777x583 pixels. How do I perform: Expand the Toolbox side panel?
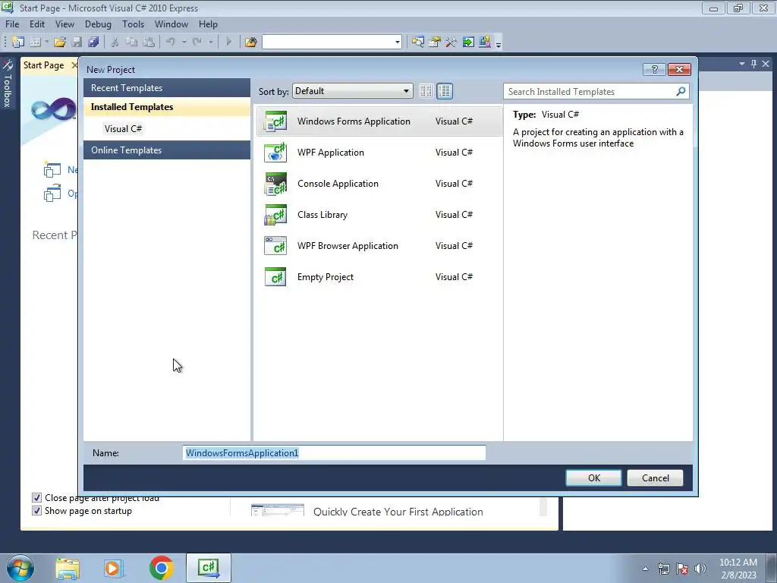(x=7, y=84)
